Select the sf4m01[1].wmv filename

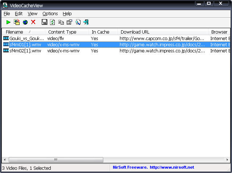click(x=25, y=44)
